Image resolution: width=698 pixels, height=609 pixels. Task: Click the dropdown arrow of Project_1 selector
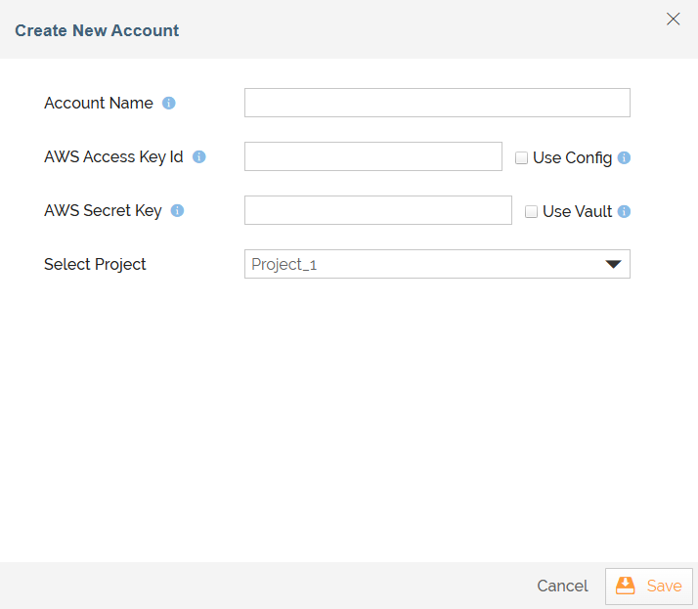point(613,265)
